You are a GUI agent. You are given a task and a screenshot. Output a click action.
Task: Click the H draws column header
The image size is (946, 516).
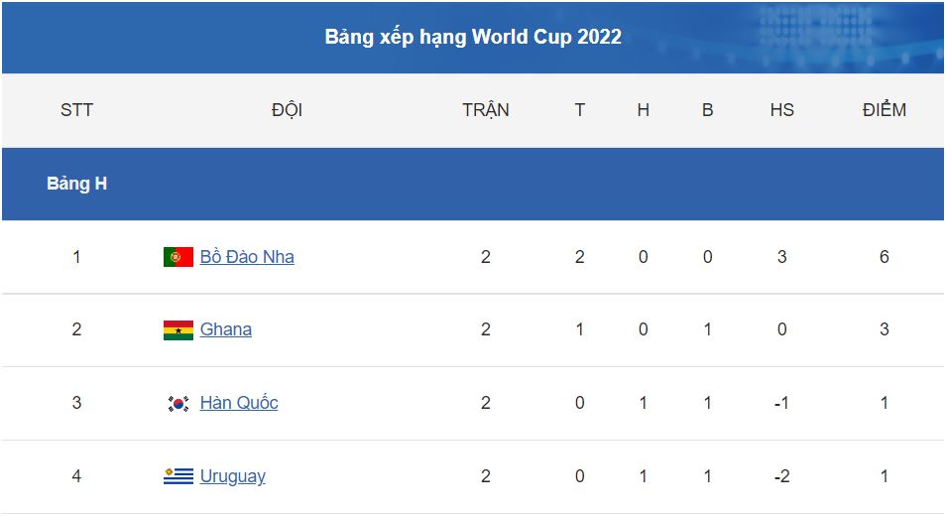click(x=643, y=110)
